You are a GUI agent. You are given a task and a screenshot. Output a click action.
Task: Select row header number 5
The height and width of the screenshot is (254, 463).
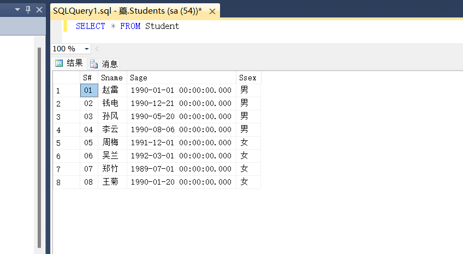pos(67,143)
